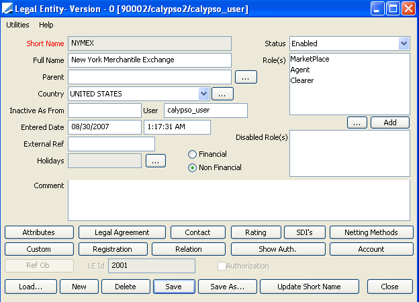The height and width of the screenshot is (302, 419).
Task: Click inside the Disabled Role(s) list
Action: click(350, 153)
